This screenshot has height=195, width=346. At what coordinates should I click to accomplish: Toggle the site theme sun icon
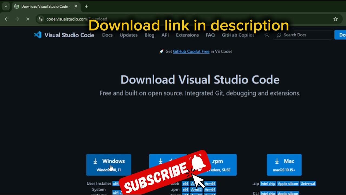coord(267,35)
